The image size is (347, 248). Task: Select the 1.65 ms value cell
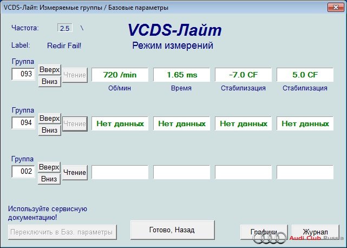coord(181,75)
